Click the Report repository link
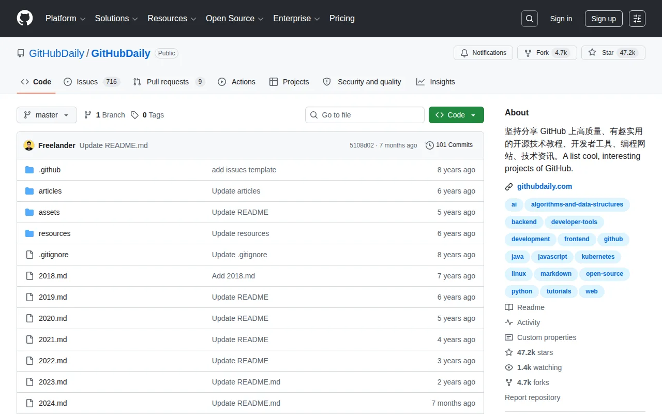662x414 pixels. click(533, 397)
